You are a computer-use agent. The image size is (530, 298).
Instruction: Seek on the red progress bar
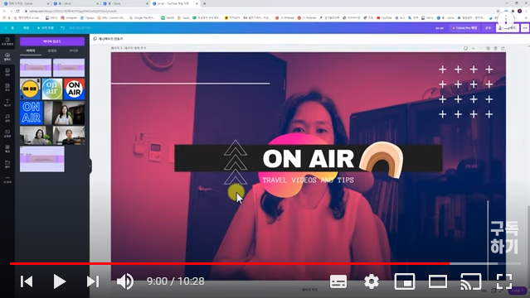(230, 263)
